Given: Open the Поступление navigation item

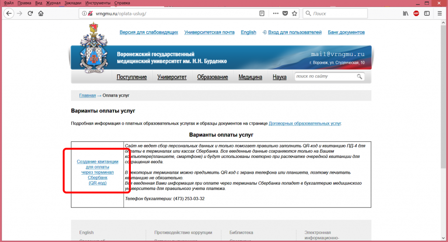Looking at the screenshot, I should (x=132, y=77).
